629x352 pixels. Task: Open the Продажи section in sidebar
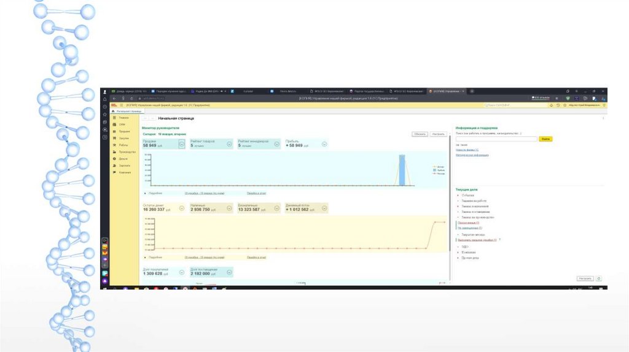[123, 131]
